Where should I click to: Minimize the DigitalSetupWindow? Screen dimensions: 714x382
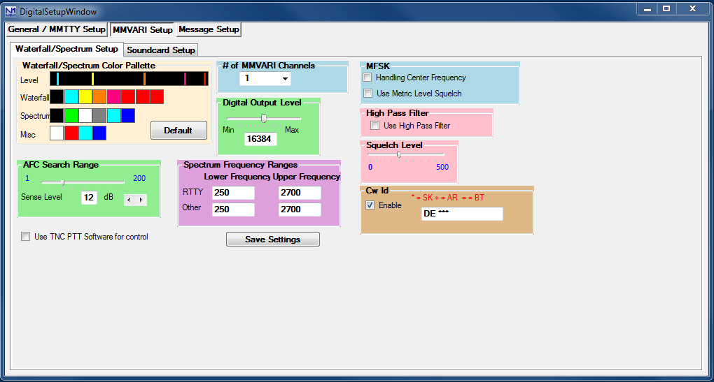point(647,8)
